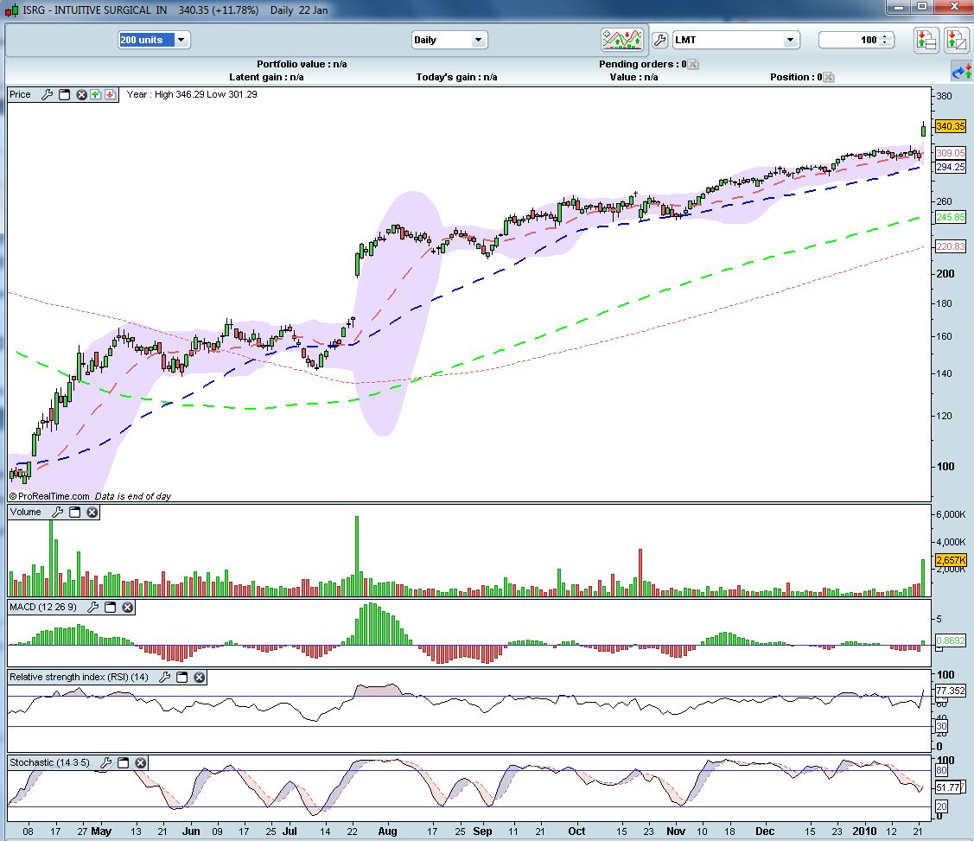Image resolution: width=974 pixels, height=841 pixels.
Task: Close the RSI indicator panel
Action: (200, 677)
